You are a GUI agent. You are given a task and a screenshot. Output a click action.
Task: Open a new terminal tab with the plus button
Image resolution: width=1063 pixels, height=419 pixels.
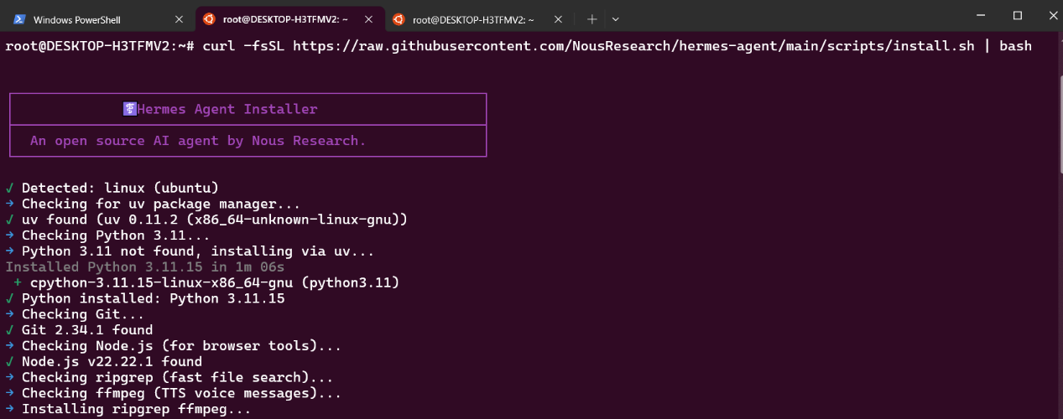click(591, 18)
